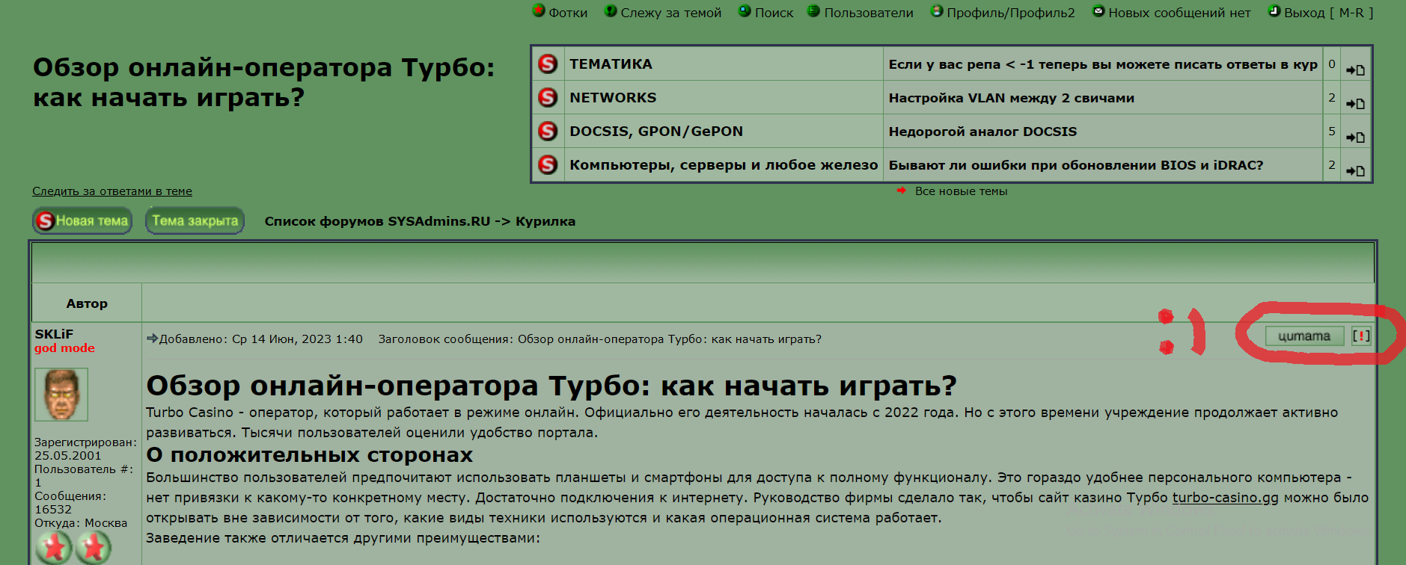This screenshot has width=1406, height=565.
Task: Open the DOCSIS, GPON/GePON forum
Action: [x=656, y=132]
